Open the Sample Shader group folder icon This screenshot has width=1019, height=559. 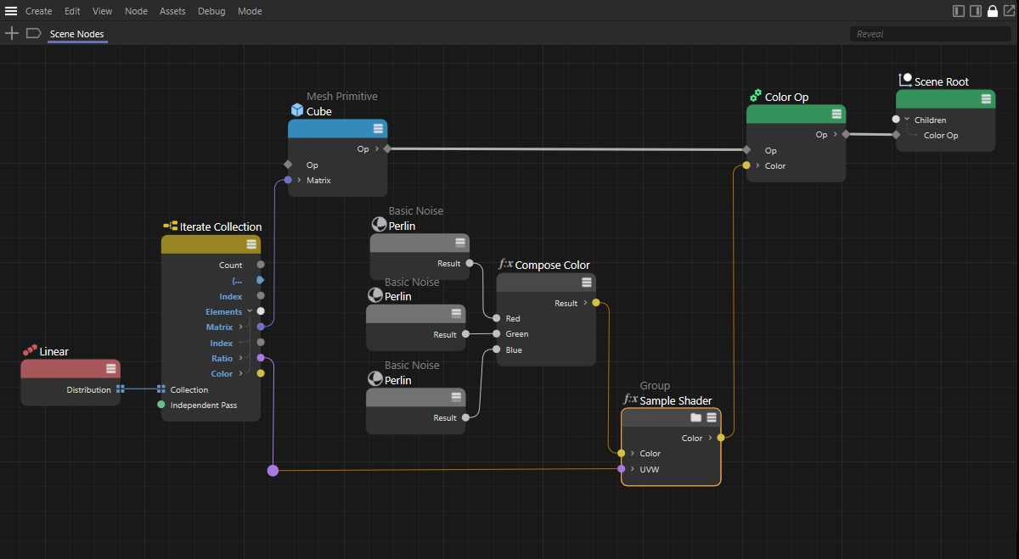pyautogui.click(x=696, y=417)
